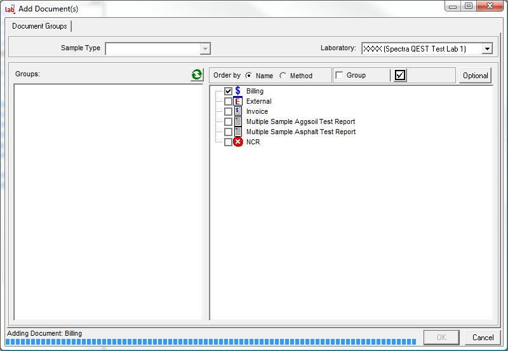508x351 pixels.
Task: Select the Name order radio button
Action: click(249, 76)
